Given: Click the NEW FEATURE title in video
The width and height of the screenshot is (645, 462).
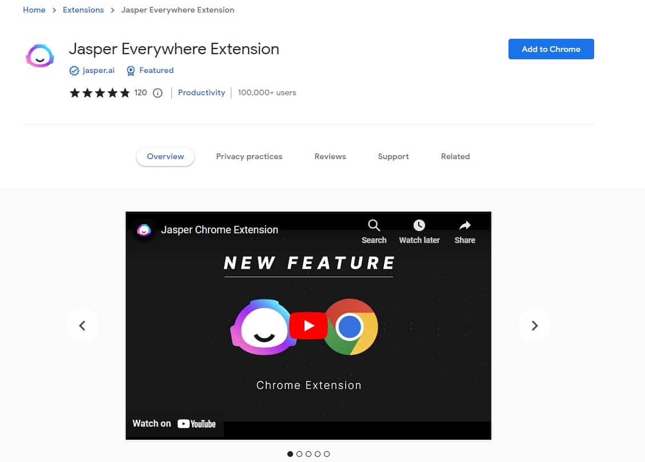Looking at the screenshot, I should click(x=309, y=264).
